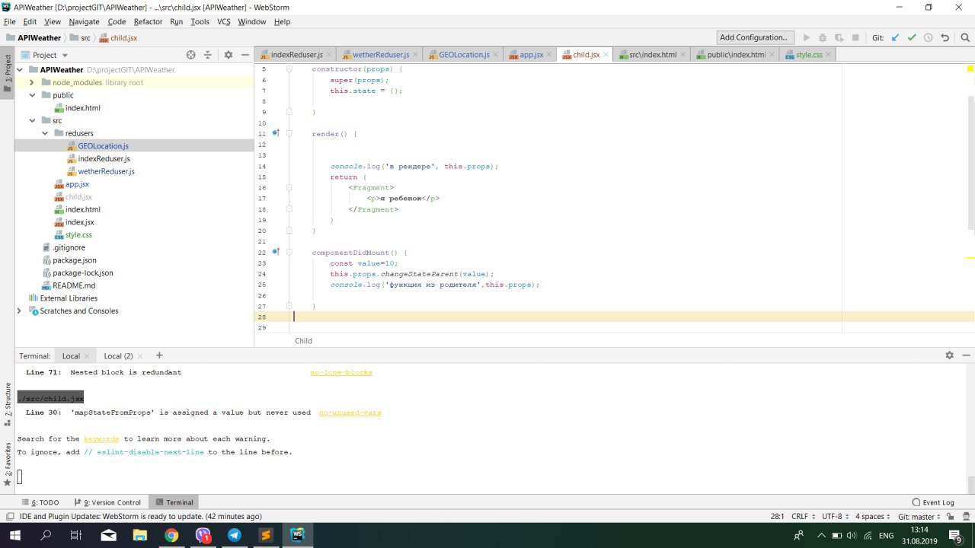Click the locate/scroll from source target icon
The width and height of the screenshot is (975, 548).
click(191, 55)
